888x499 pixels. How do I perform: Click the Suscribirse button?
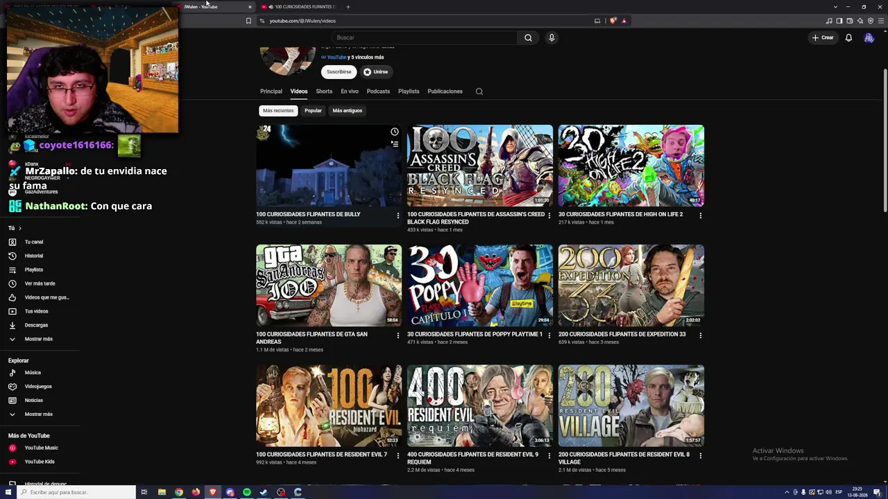[x=339, y=72]
